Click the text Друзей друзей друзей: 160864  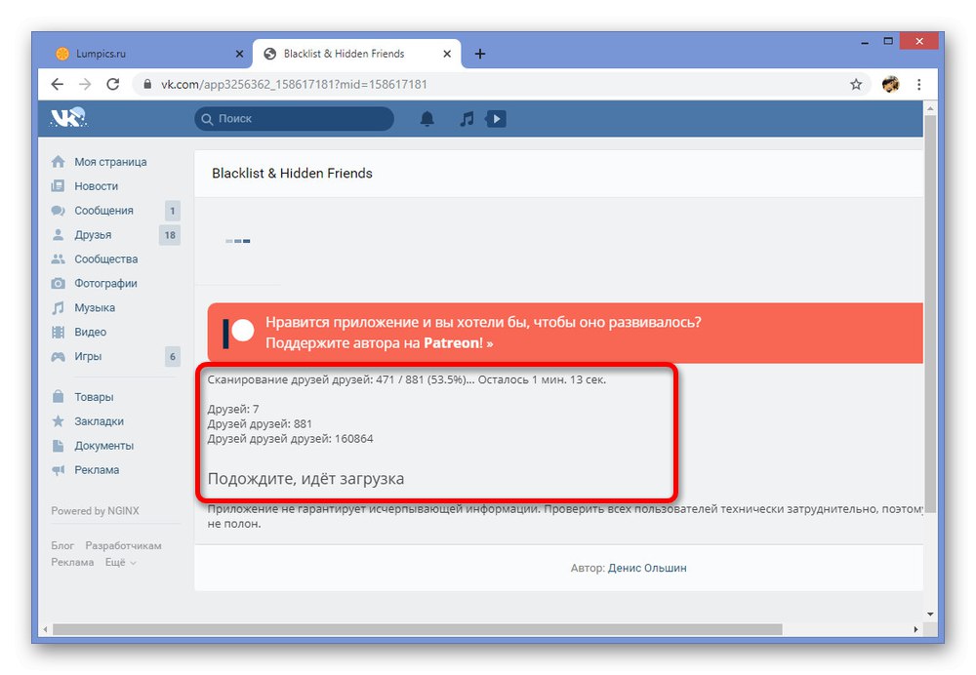290,439
